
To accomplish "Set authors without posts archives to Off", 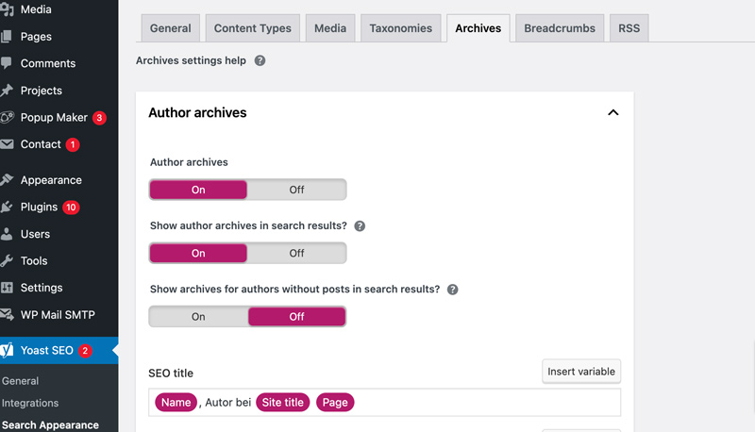I will pyautogui.click(x=296, y=317).
